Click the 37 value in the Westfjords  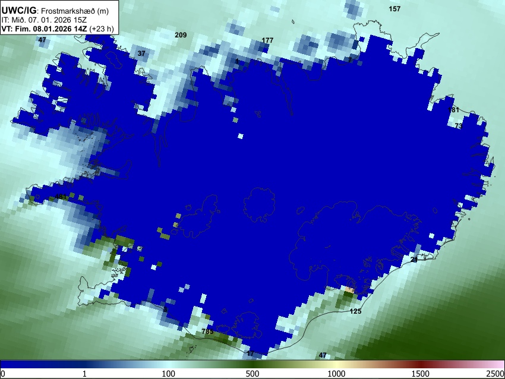click(141, 53)
